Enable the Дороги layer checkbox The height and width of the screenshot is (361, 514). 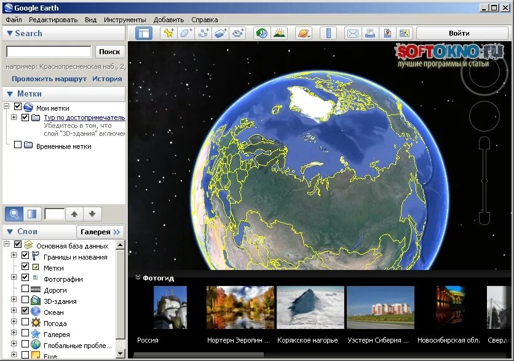click(25, 288)
